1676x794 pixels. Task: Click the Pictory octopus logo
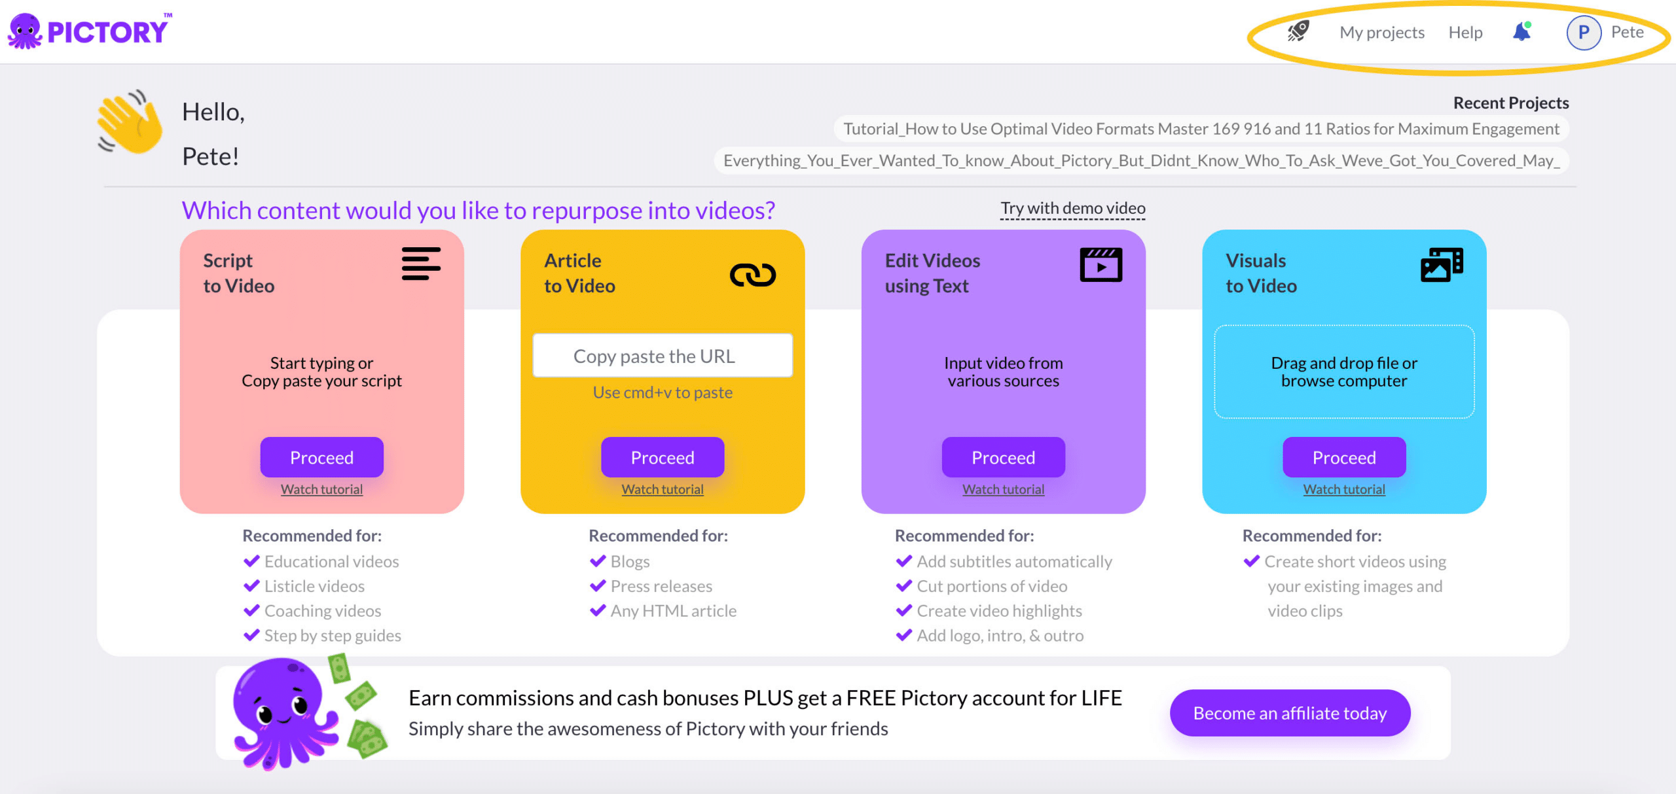tap(25, 31)
